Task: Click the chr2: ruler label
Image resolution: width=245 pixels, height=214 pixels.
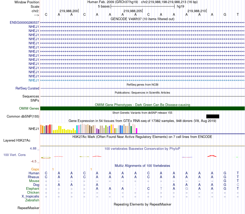Action: [35, 11]
